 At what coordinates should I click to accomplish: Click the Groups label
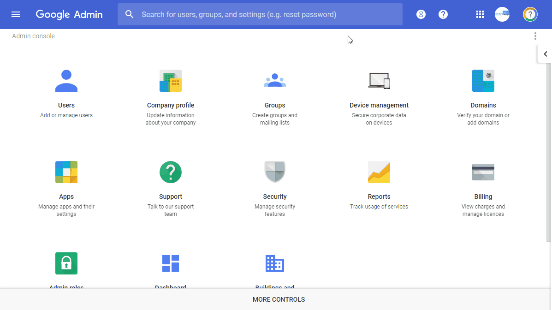[x=274, y=105]
